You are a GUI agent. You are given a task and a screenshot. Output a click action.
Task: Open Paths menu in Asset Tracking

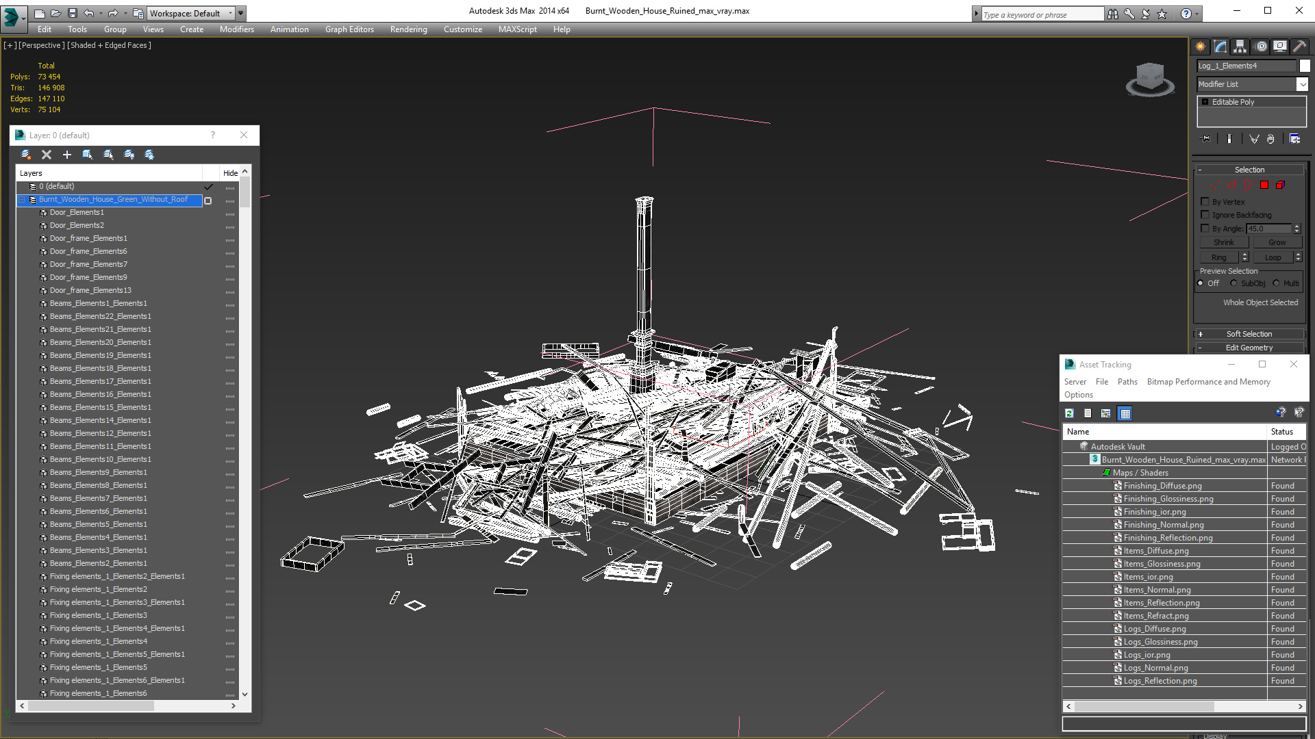click(x=1127, y=382)
